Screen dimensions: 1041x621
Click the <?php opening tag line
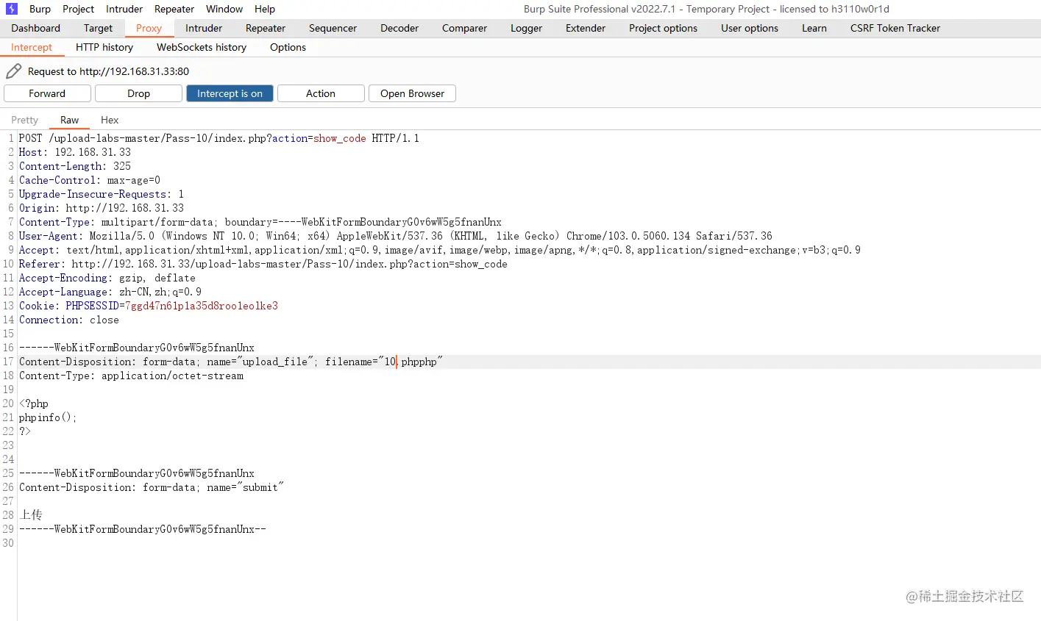[34, 403]
